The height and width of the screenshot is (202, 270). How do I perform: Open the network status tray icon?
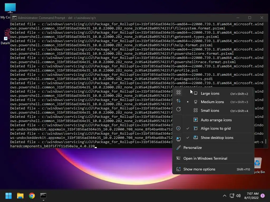click(x=232, y=196)
